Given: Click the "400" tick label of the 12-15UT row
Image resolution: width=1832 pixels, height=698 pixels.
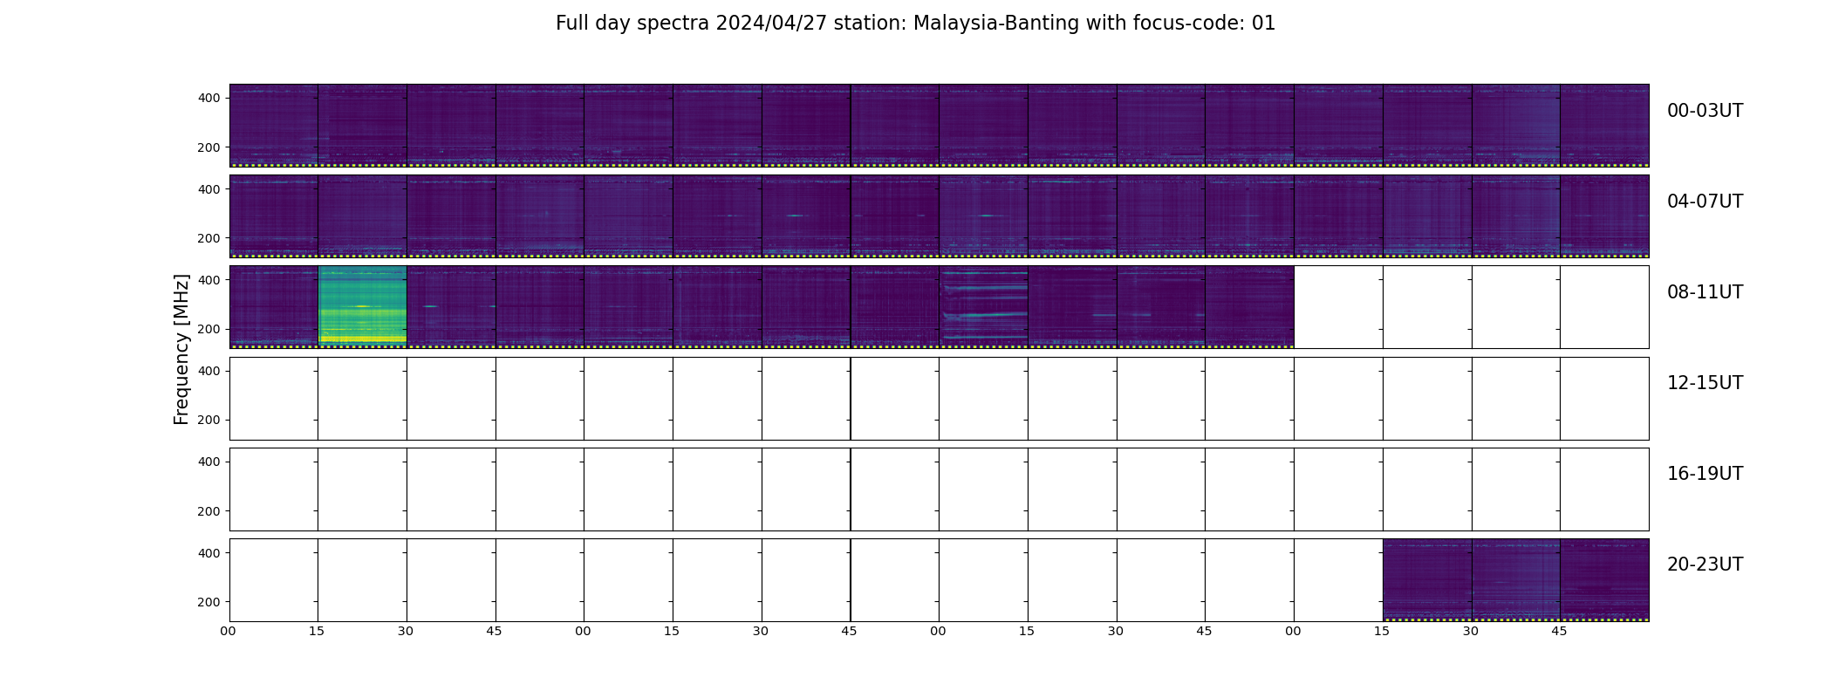Looking at the screenshot, I should (x=209, y=371).
